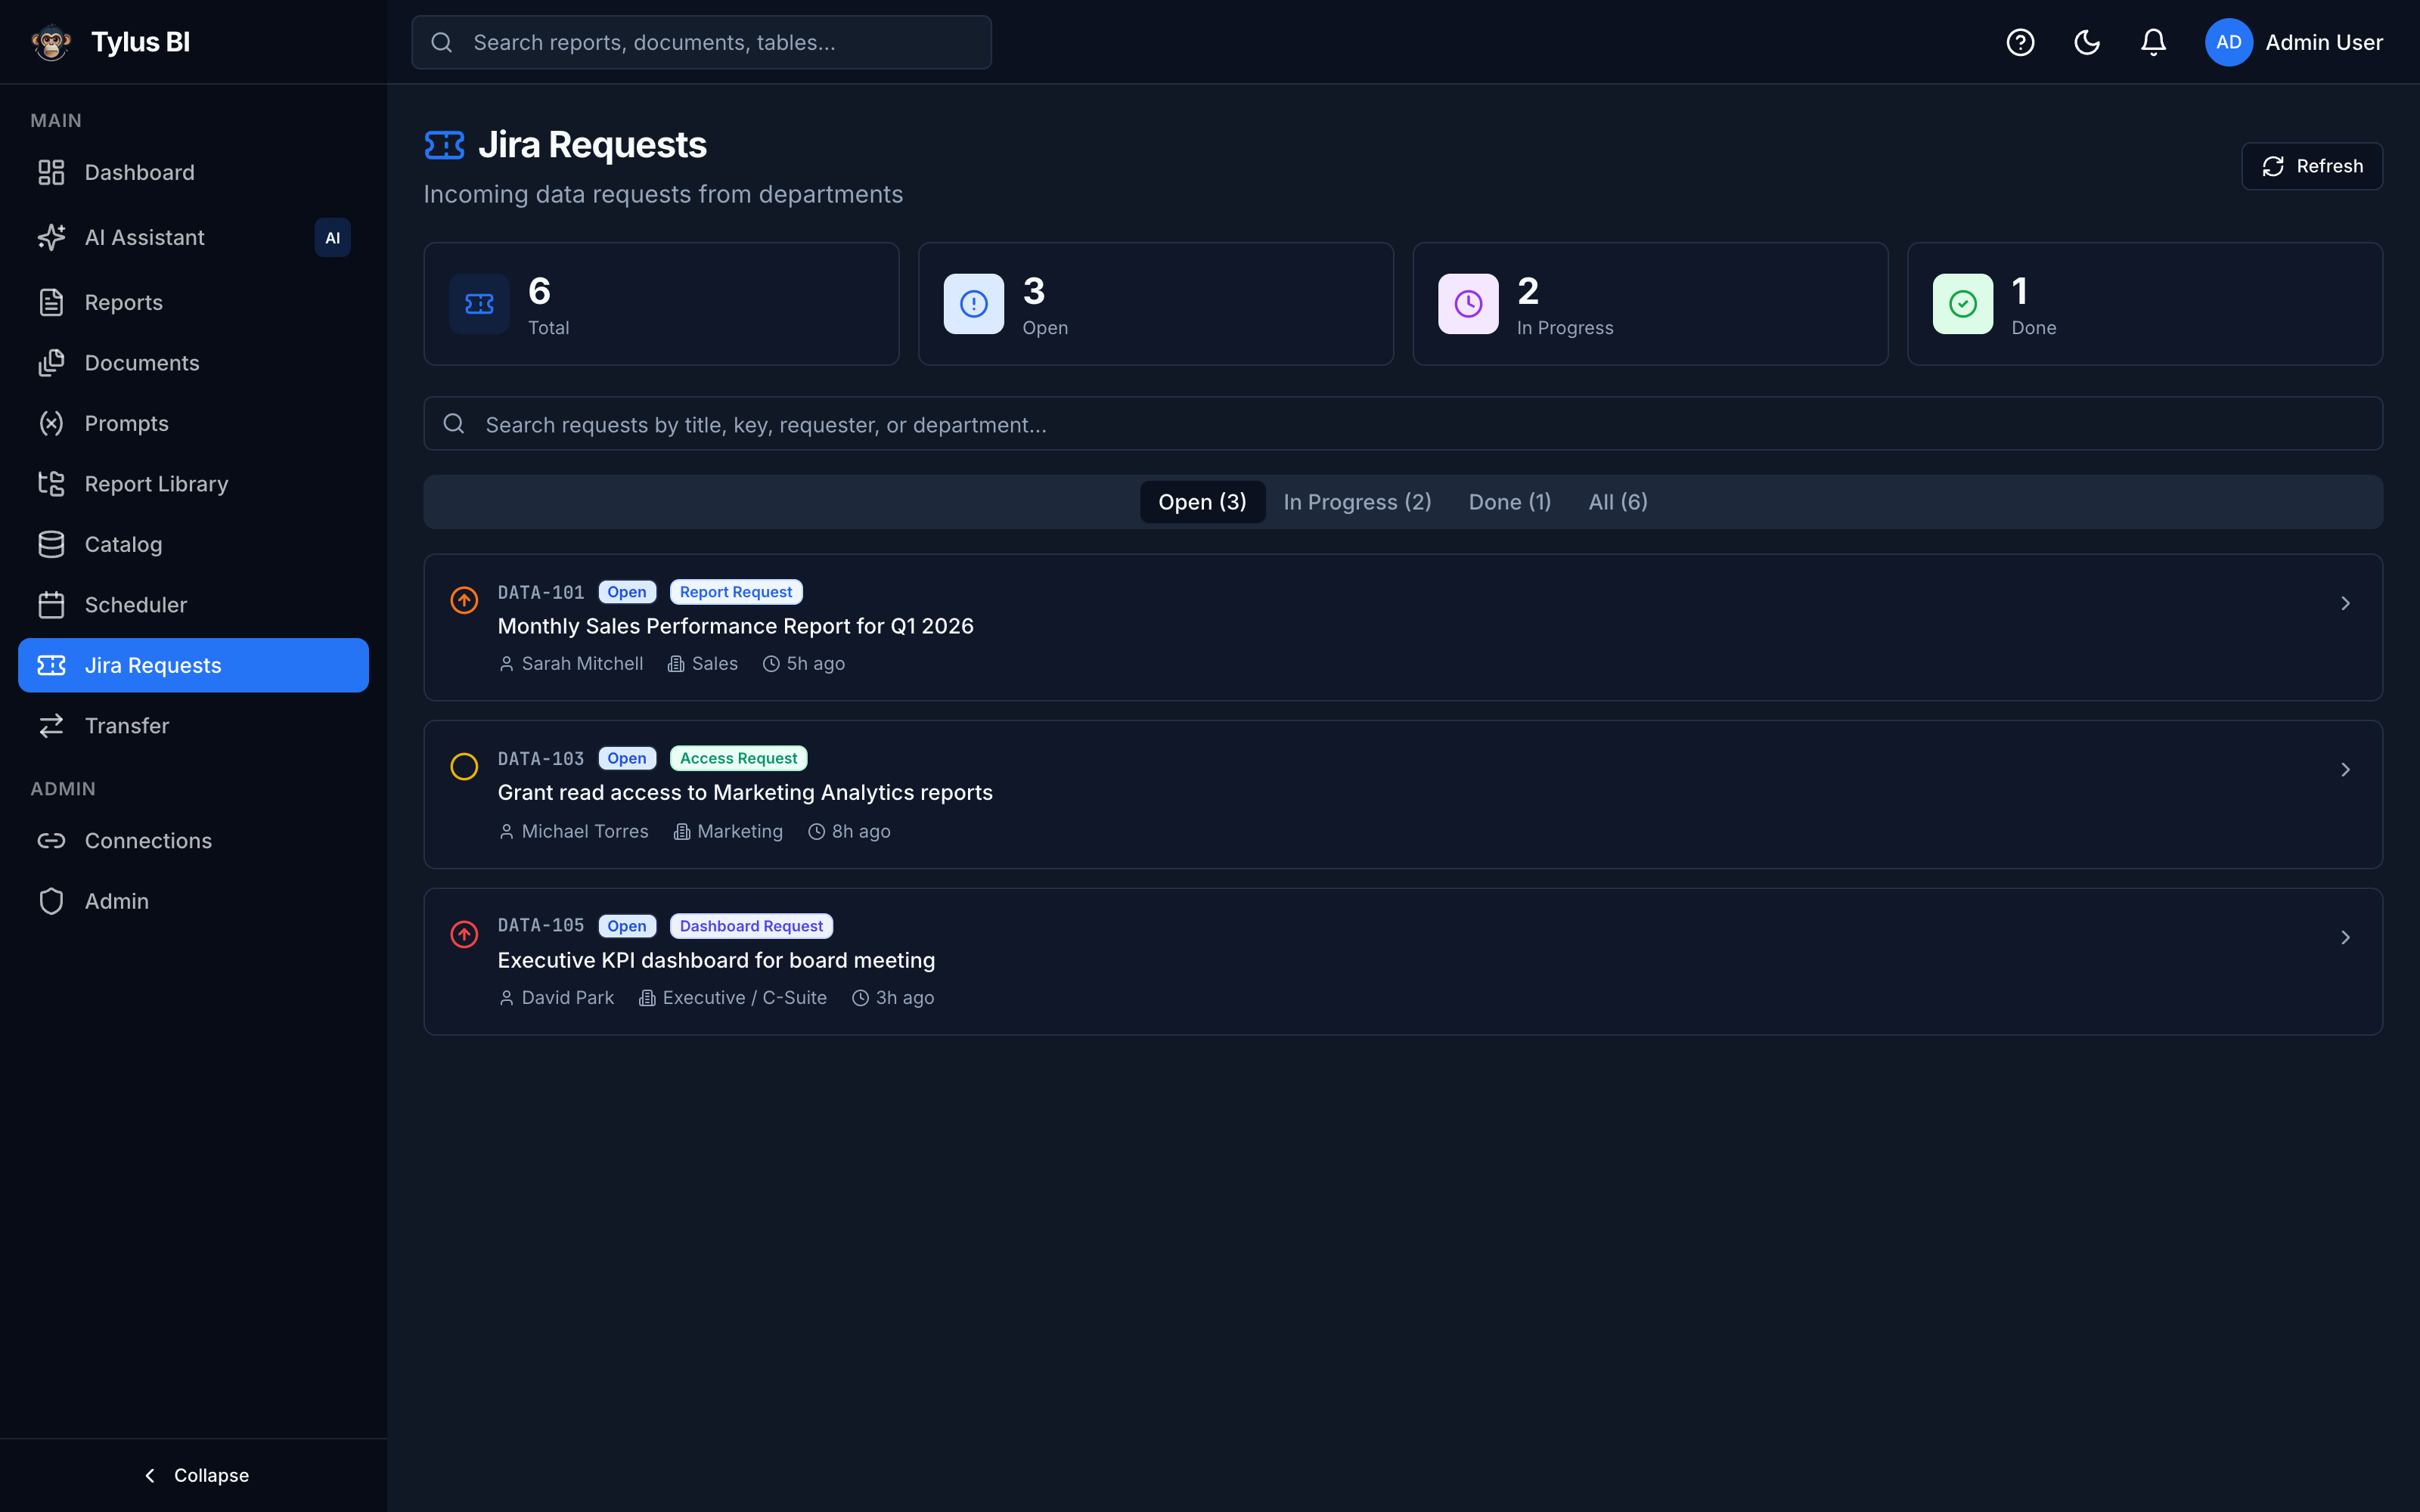
Task: Click the Open stat exclamation icon
Action: (974, 304)
